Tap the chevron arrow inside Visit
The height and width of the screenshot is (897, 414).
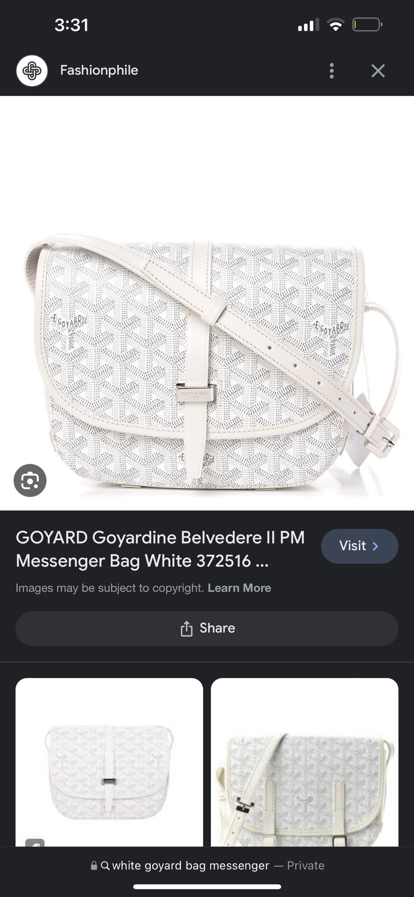click(375, 546)
